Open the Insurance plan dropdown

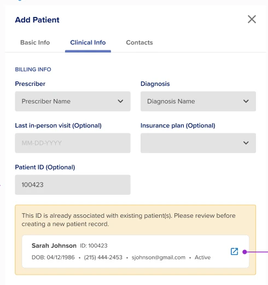pos(198,143)
